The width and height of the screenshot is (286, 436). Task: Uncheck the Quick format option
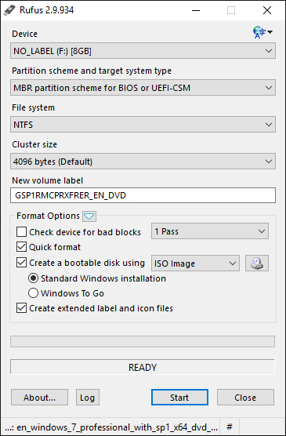pos(21,247)
